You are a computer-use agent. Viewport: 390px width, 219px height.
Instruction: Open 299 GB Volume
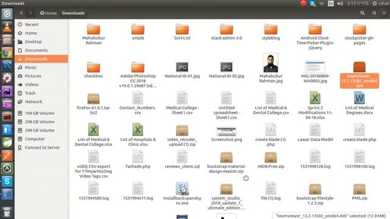click(x=41, y=130)
